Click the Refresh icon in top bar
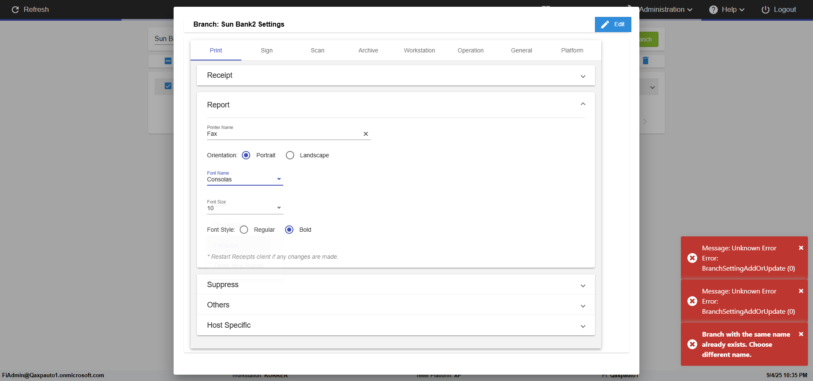The width and height of the screenshot is (813, 381). pyautogui.click(x=15, y=10)
